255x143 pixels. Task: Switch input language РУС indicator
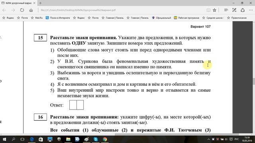click(237, 139)
